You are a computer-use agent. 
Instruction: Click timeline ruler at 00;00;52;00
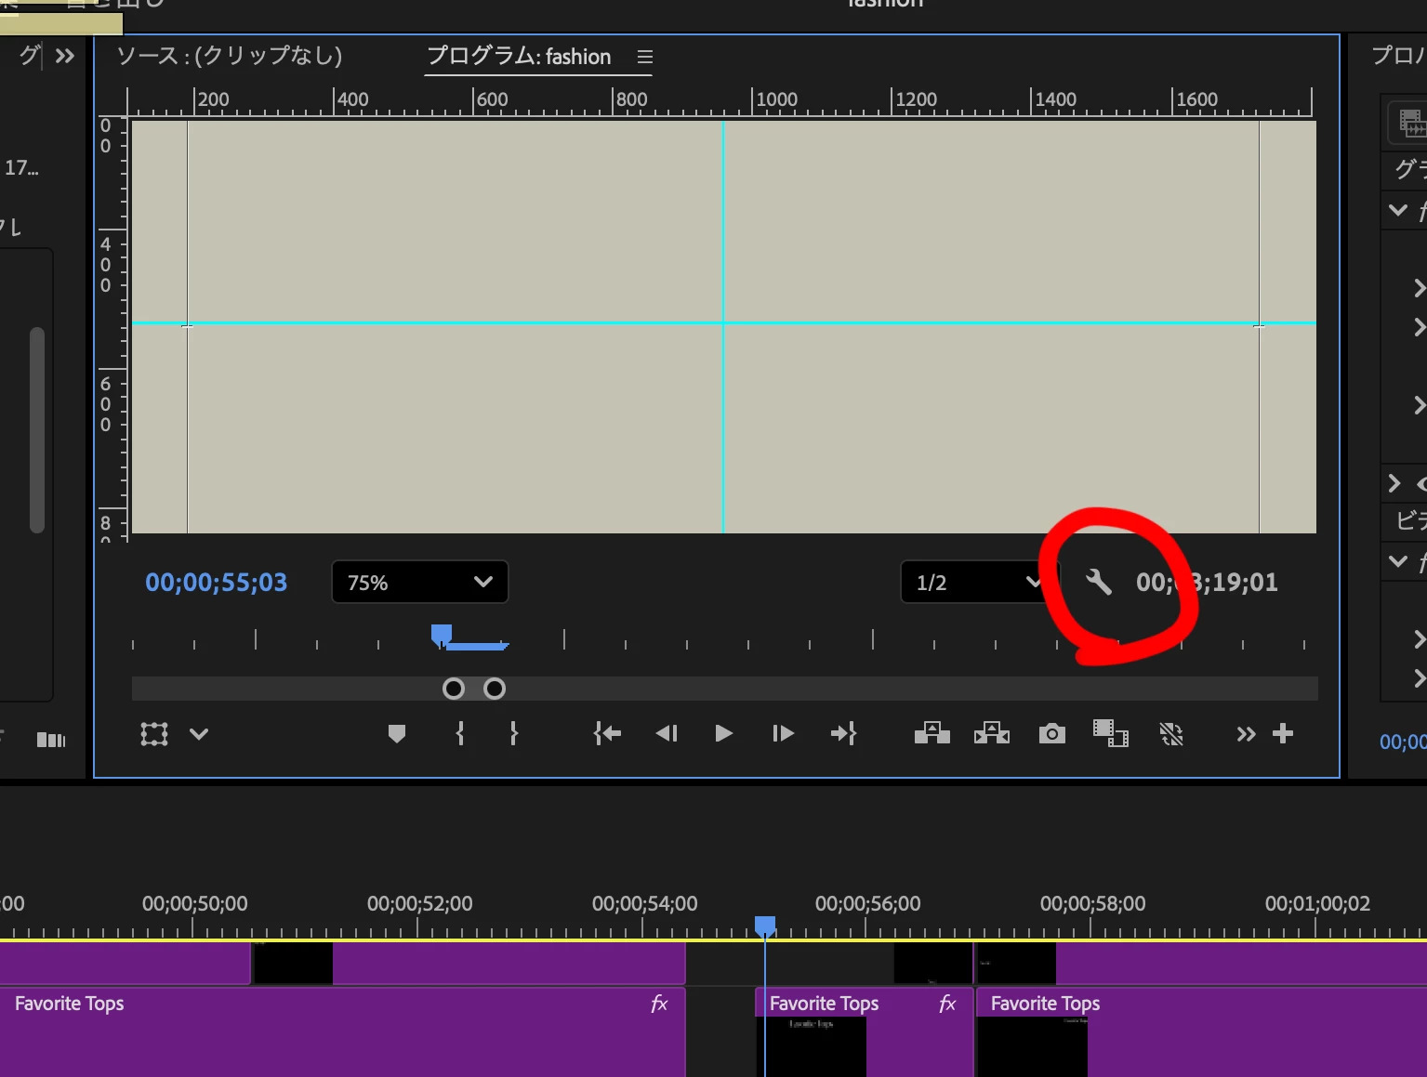419,903
